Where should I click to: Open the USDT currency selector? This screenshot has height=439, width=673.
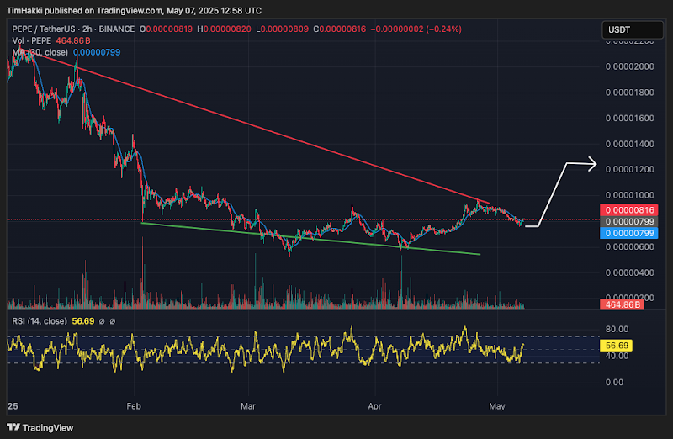633,29
